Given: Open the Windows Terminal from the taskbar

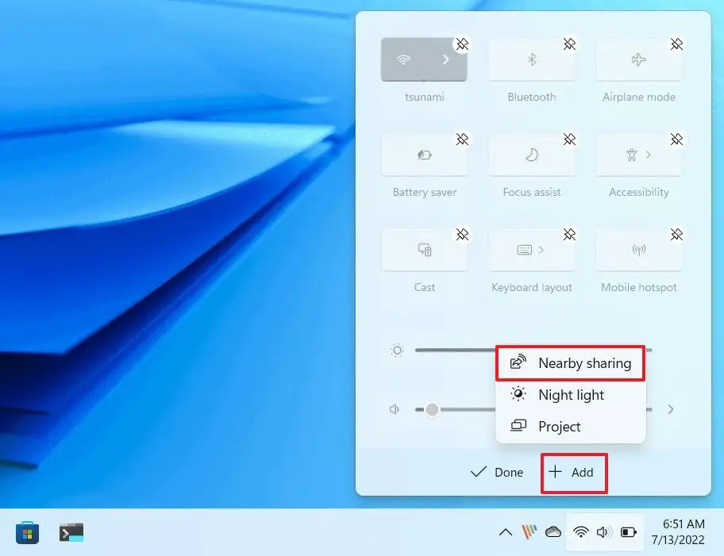Looking at the screenshot, I should coord(71,532).
